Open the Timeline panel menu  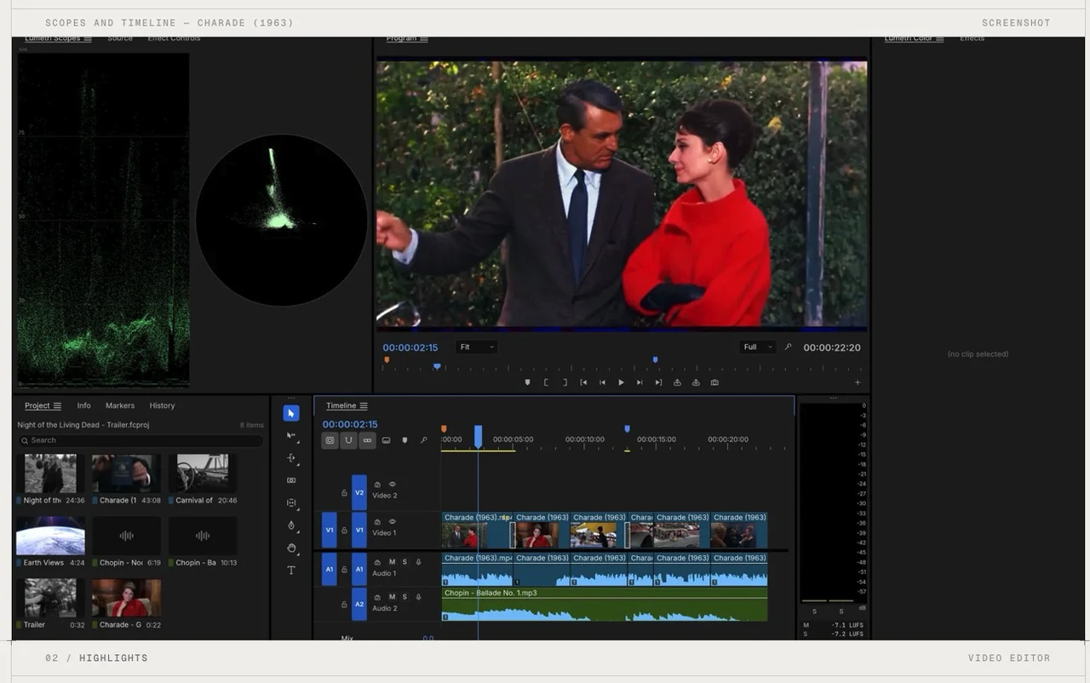pos(364,405)
